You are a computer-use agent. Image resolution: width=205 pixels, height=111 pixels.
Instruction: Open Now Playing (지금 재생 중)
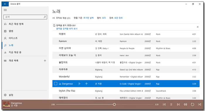pos(15,52)
